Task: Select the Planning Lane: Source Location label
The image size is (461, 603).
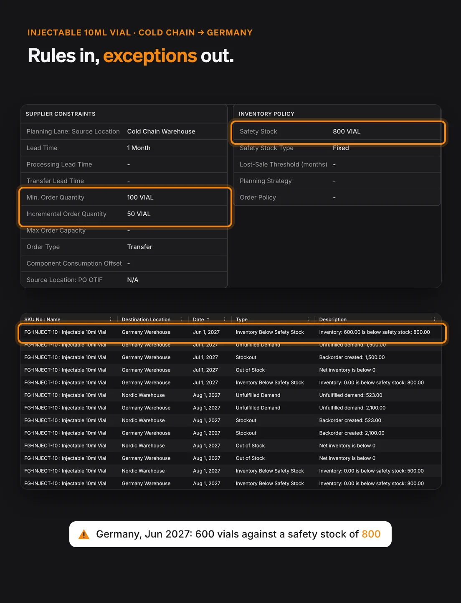Action: pos(73,131)
